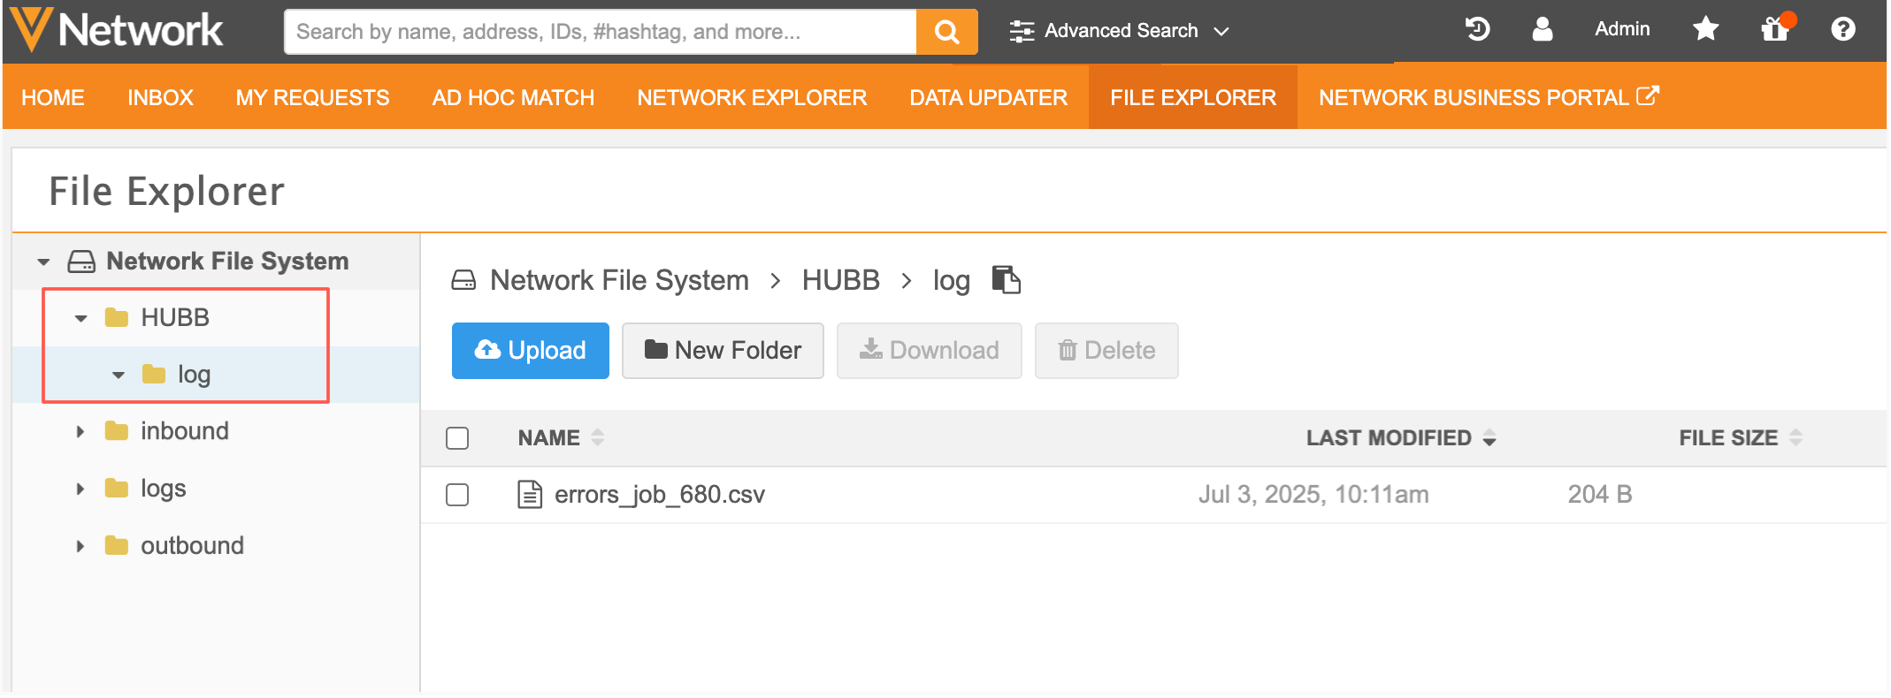The width and height of the screenshot is (1891, 698).
Task: Click the Advanced Search sliders icon
Action: [x=1022, y=31]
